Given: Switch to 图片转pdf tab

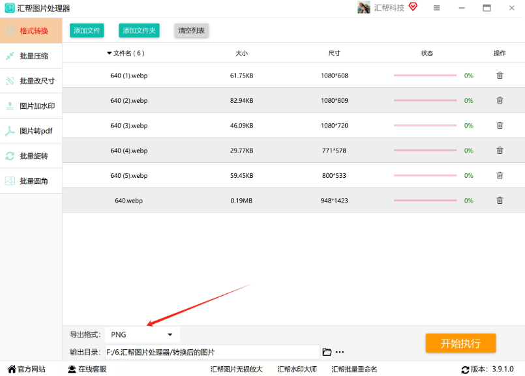Looking at the screenshot, I should coord(31,131).
